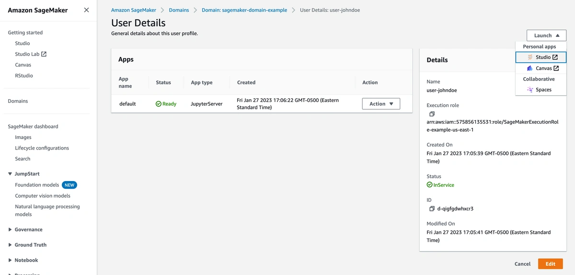Go to Domains breadcrumb link

point(179,10)
